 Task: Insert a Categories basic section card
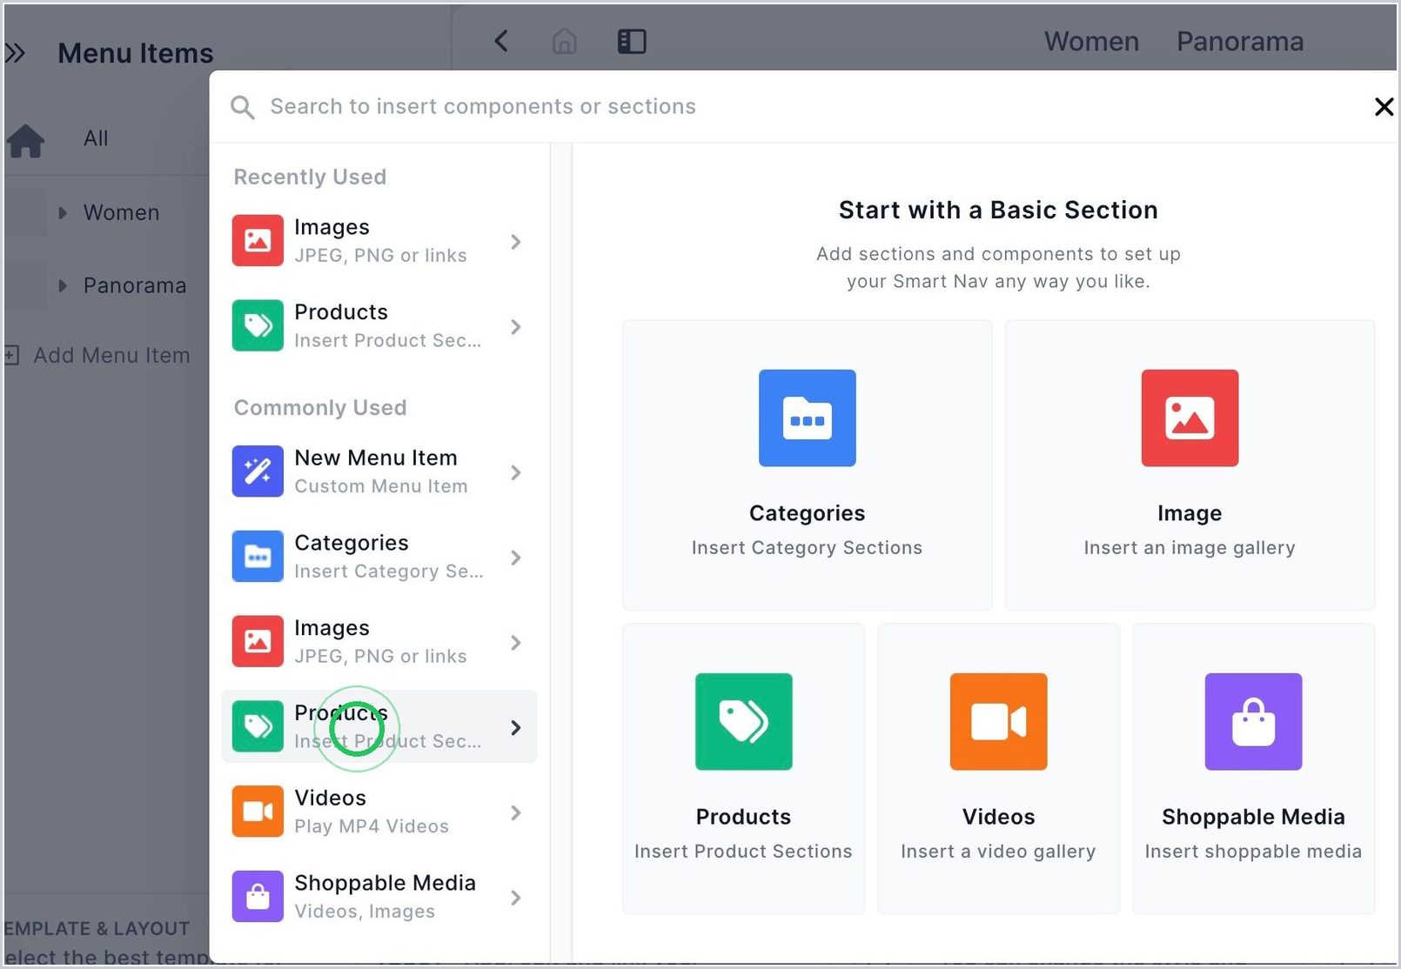(x=807, y=465)
